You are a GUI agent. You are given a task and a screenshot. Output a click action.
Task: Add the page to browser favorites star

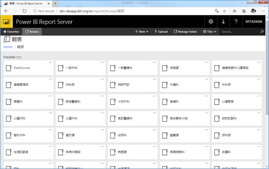(224, 11)
